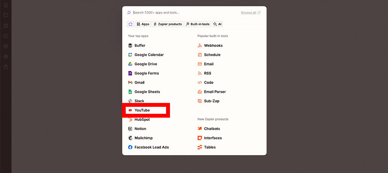Choose the Notion app icon
The height and width of the screenshot is (173, 388).
pos(130,129)
